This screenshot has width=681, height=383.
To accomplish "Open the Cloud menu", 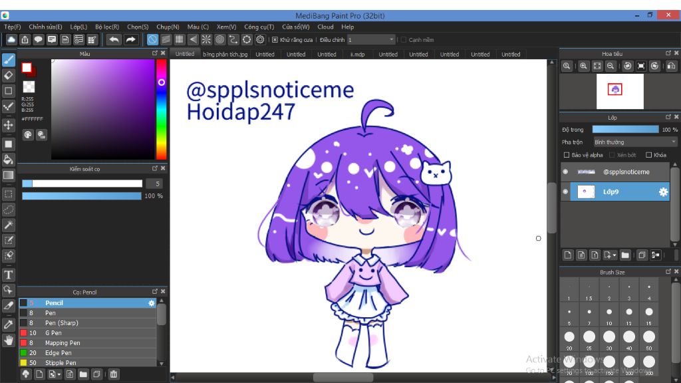I will [325, 27].
